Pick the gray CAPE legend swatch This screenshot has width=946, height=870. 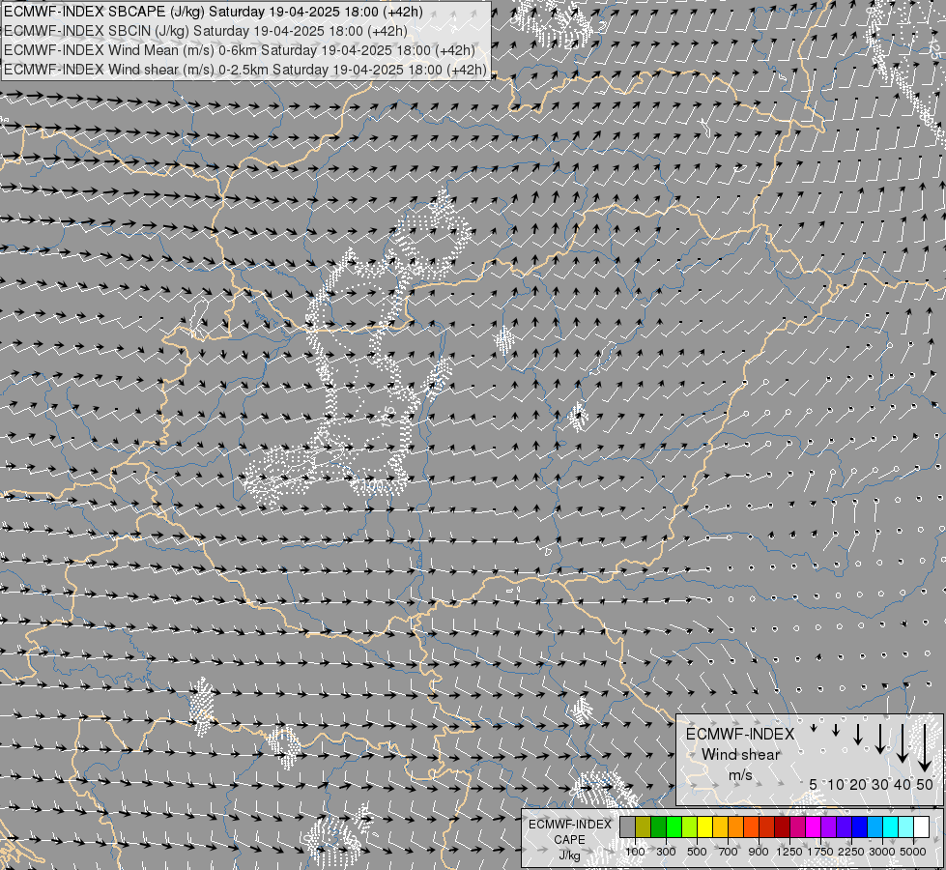[627, 827]
